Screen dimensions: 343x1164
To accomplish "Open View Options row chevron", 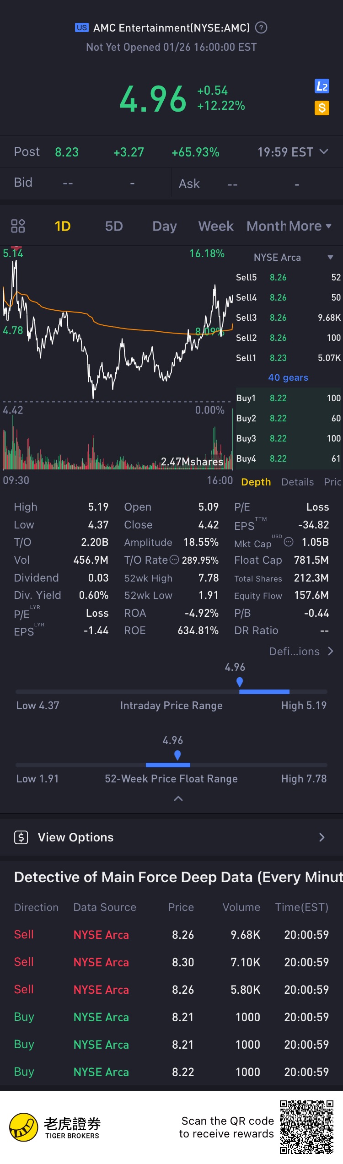I will point(322,837).
